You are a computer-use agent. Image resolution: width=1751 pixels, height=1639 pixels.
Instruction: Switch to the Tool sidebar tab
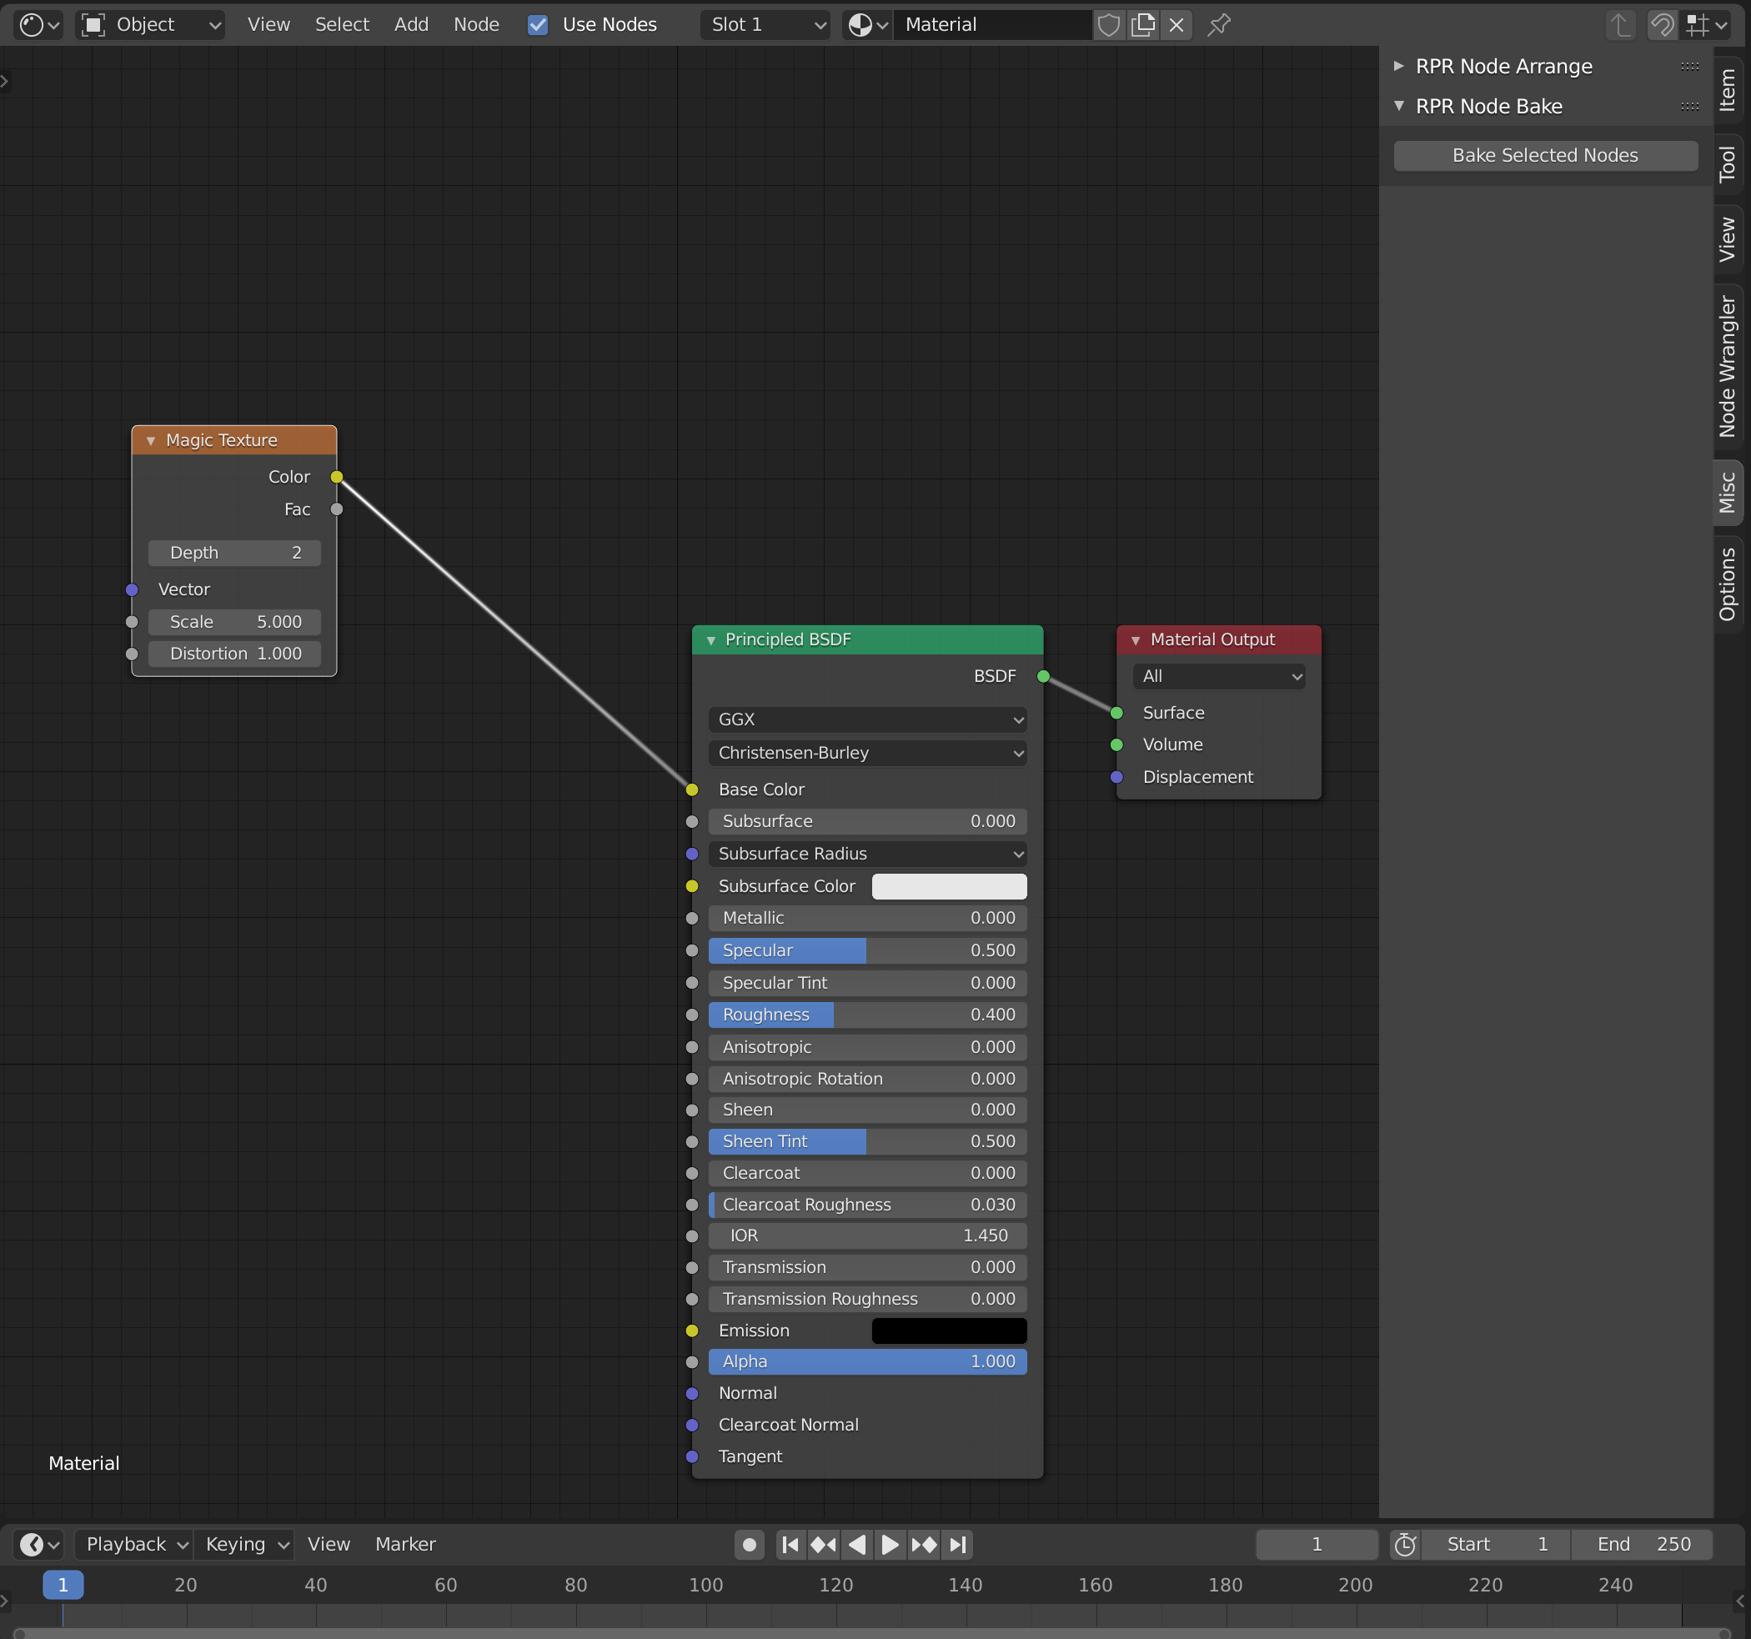[x=1728, y=163]
